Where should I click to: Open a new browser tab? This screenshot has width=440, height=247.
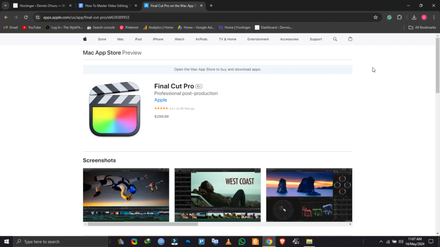pyautogui.click(x=211, y=6)
